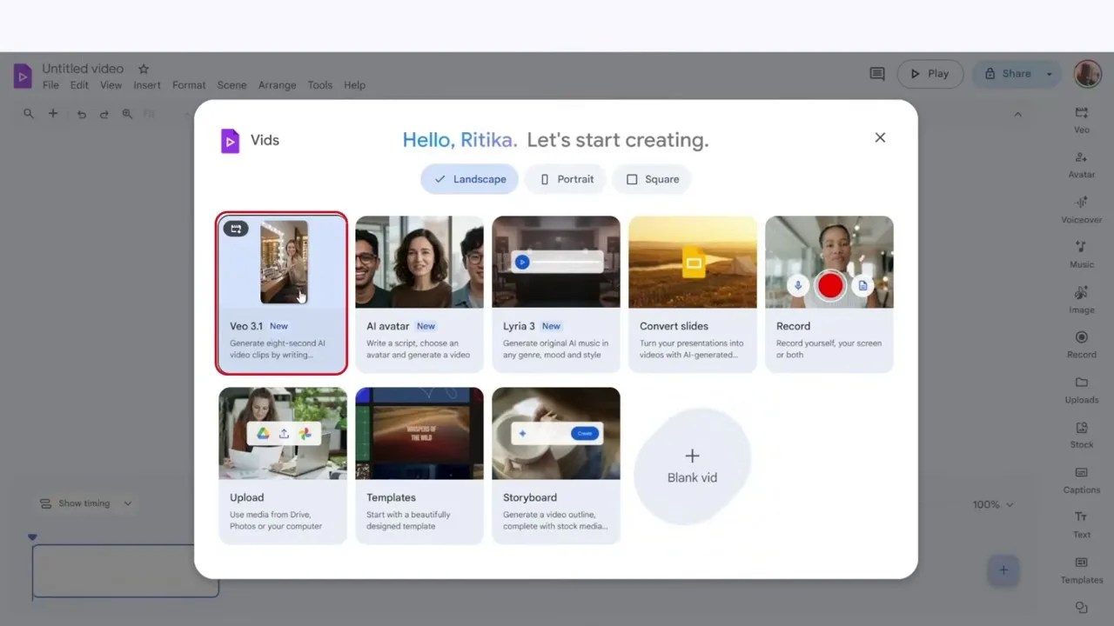Click the timeline playhead marker
1114x626 pixels.
pos(32,537)
